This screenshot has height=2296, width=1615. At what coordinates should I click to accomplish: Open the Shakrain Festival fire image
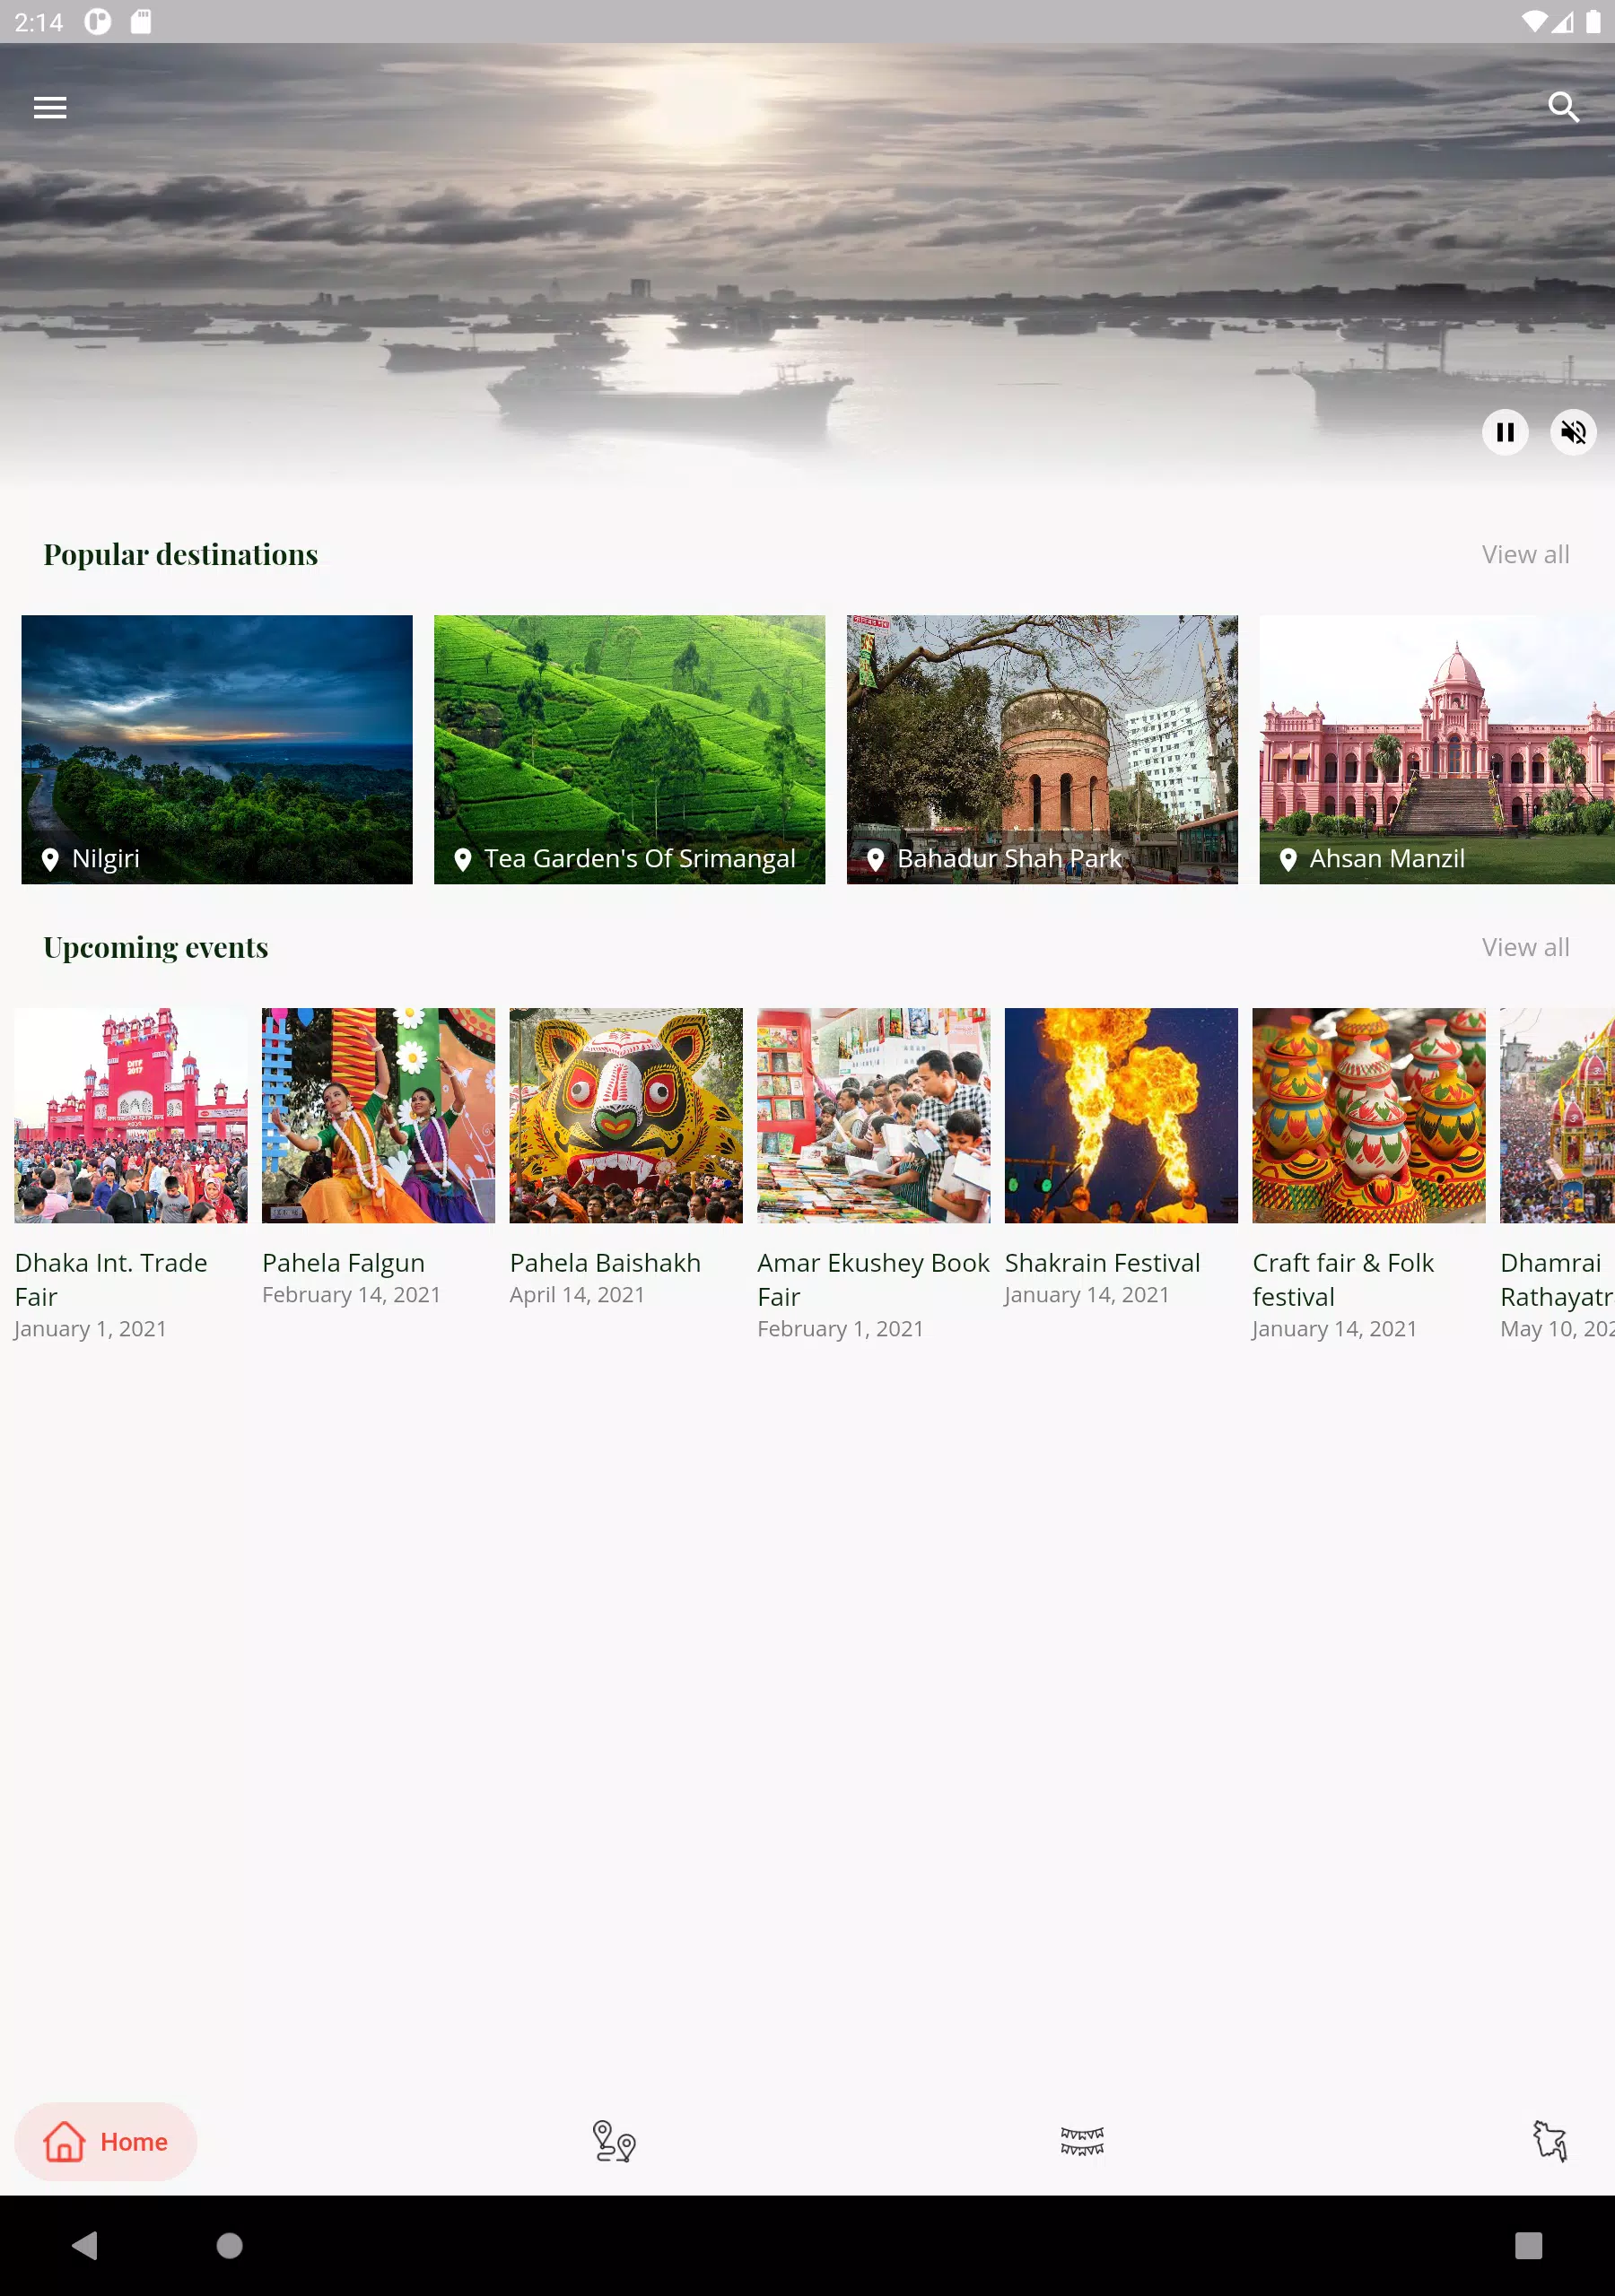(1122, 1115)
